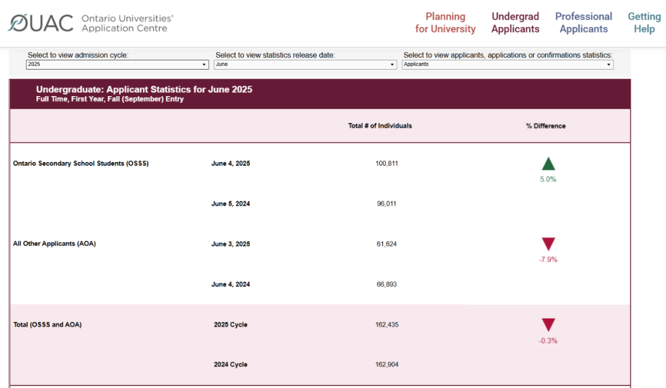Go to the Professional Applicants menu
Viewport: 666px width, 388px height.
click(583, 23)
